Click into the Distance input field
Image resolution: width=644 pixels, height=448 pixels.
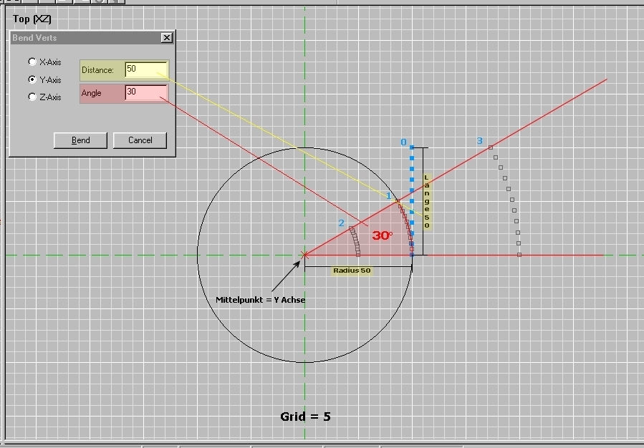(145, 69)
